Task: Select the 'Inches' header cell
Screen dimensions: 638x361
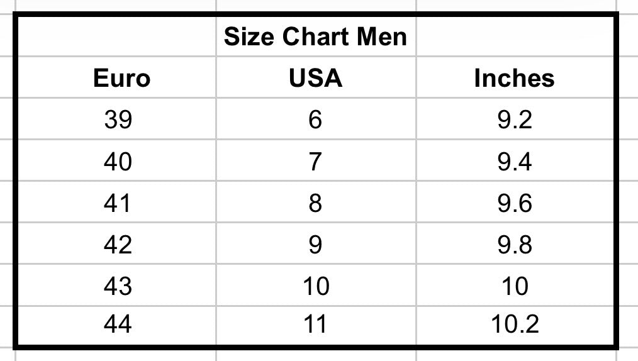Action: 514,78
